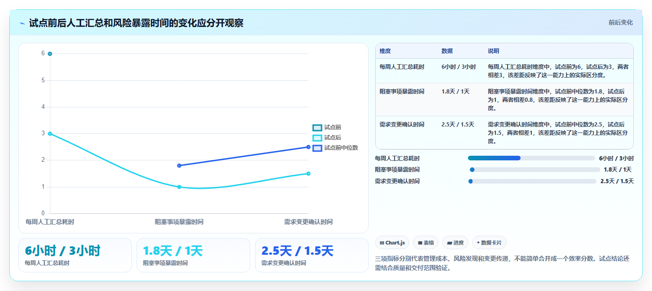Click the 试点后 point at 阻塞事项暴露时间
The image size is (652, 291).
click(x=179, y=187)
